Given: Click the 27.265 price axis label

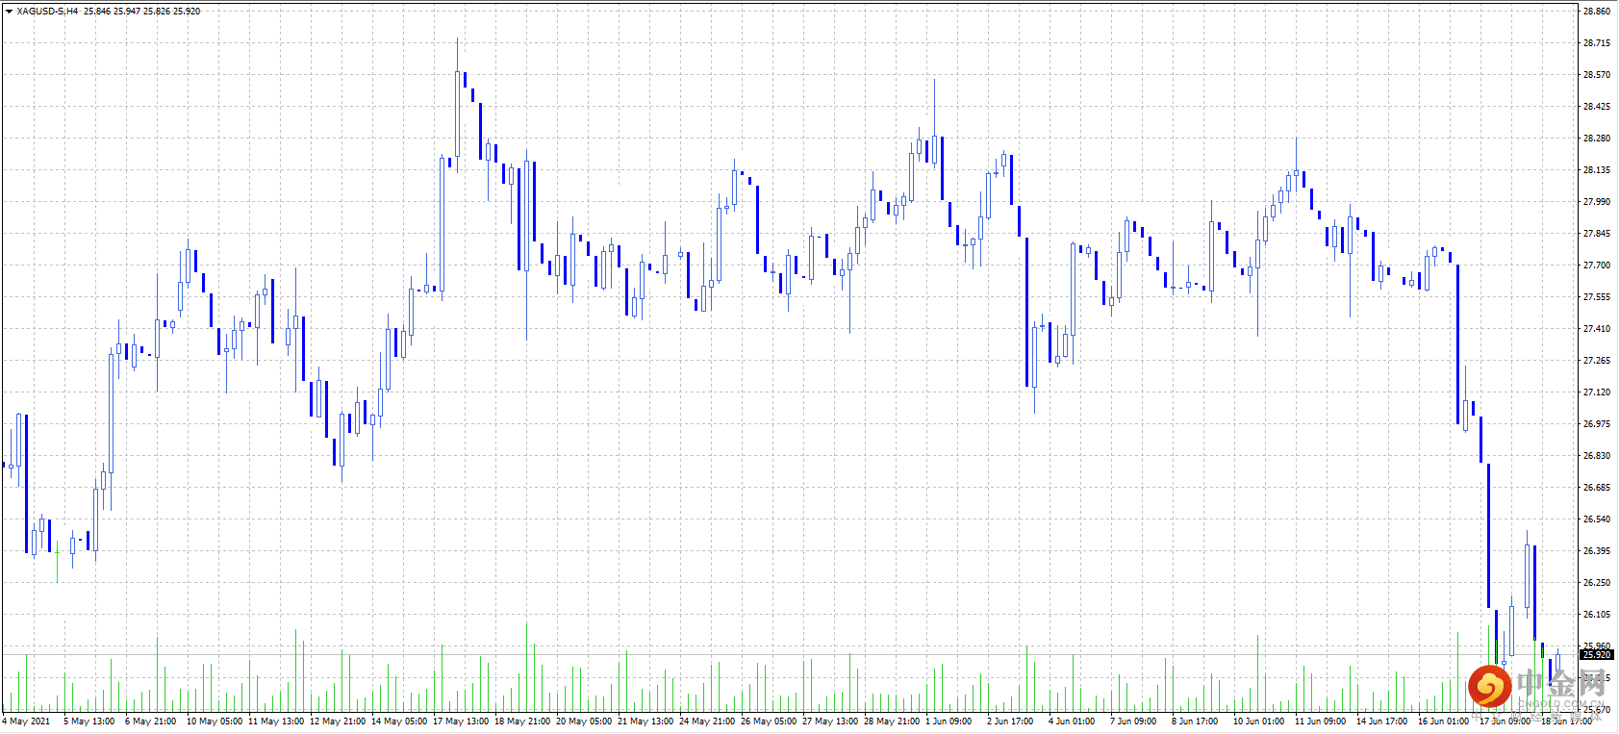Looking at the screenshot, I should (x=1597, y=361).
